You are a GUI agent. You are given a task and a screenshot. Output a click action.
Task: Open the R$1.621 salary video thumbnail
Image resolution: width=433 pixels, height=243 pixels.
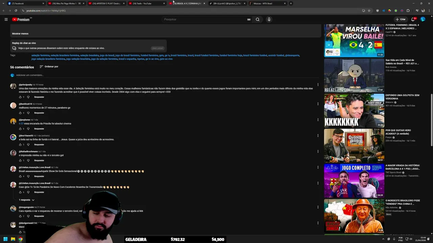click(354, 75)
